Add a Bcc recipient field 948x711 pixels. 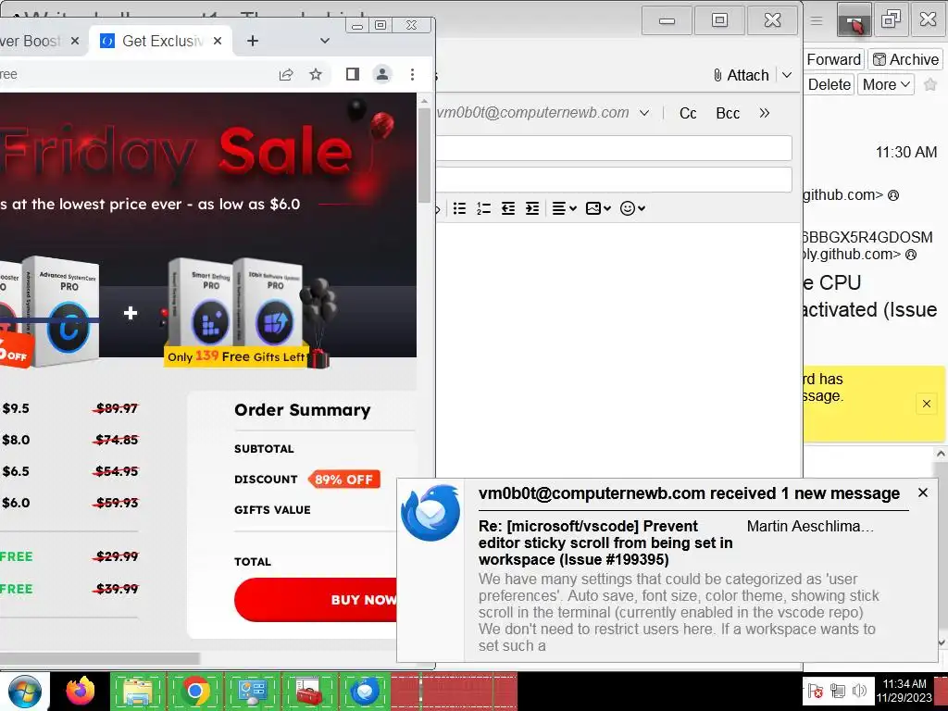pos(728,113)
